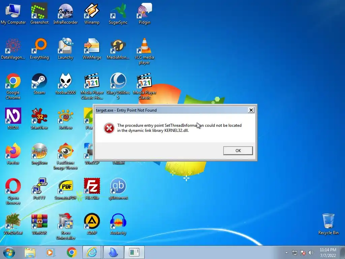Select the DataWagon shortcut icon

click(x=13, y=49)
